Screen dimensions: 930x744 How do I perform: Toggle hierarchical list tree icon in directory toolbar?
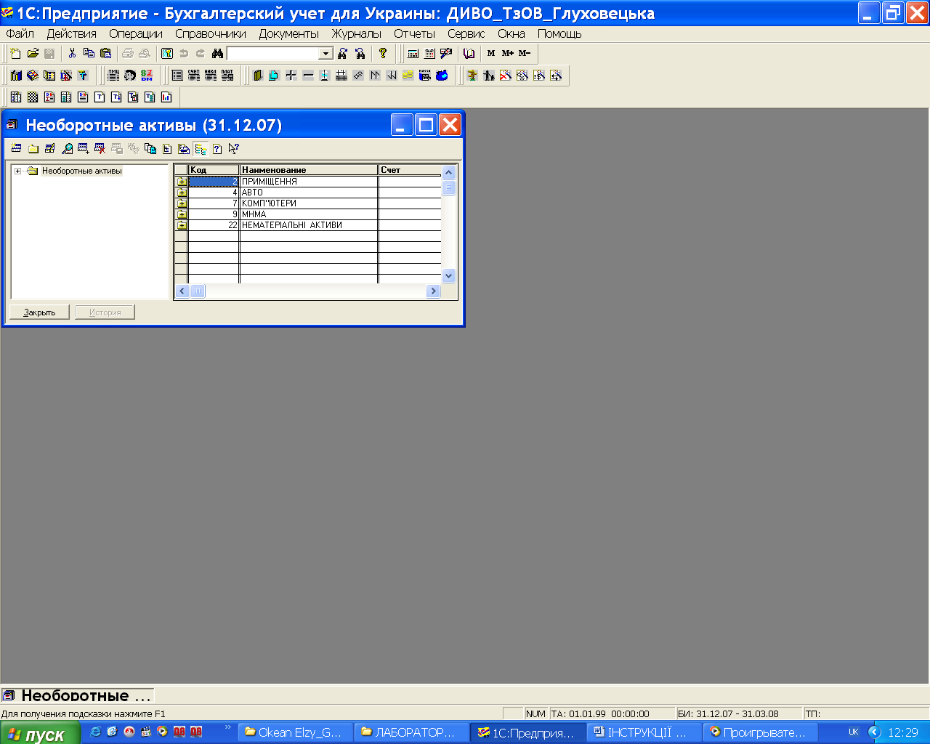click(x=201, y=148)
